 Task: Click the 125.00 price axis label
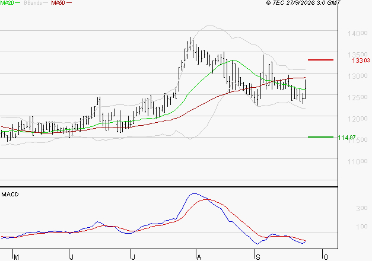click(358, 97)
